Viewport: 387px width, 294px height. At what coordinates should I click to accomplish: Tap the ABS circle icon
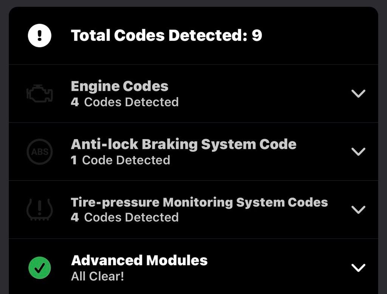click(x=40, y=152)
